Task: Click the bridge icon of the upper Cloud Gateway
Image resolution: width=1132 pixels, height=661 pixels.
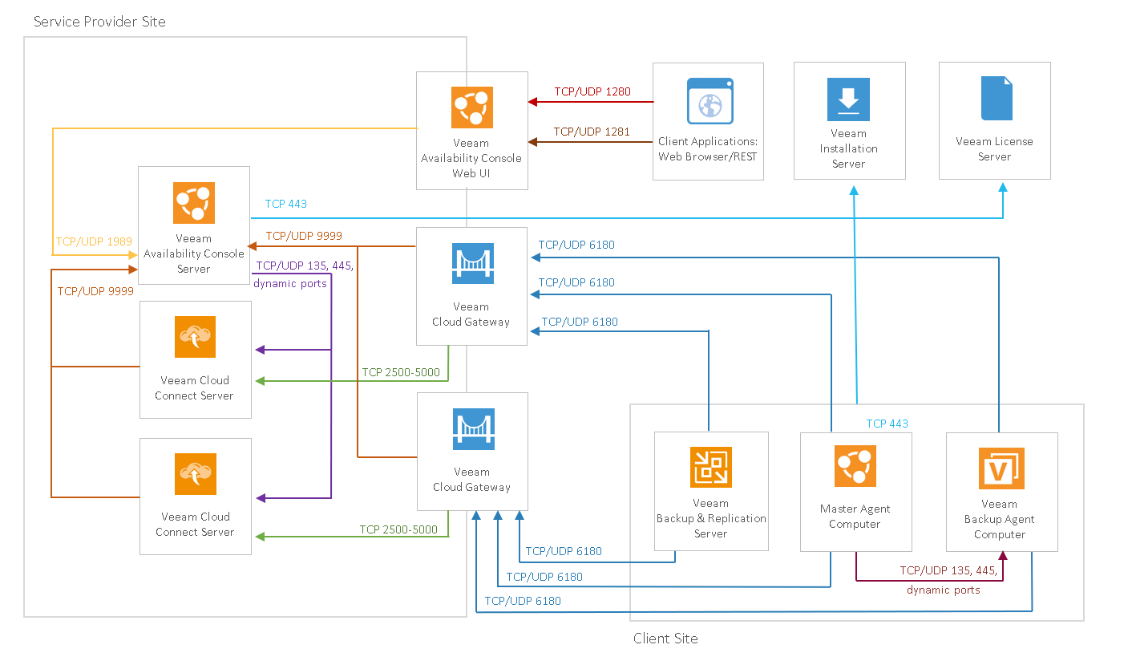Action: 473,263
